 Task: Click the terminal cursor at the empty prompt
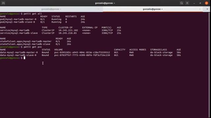click(x=24, y=58)
